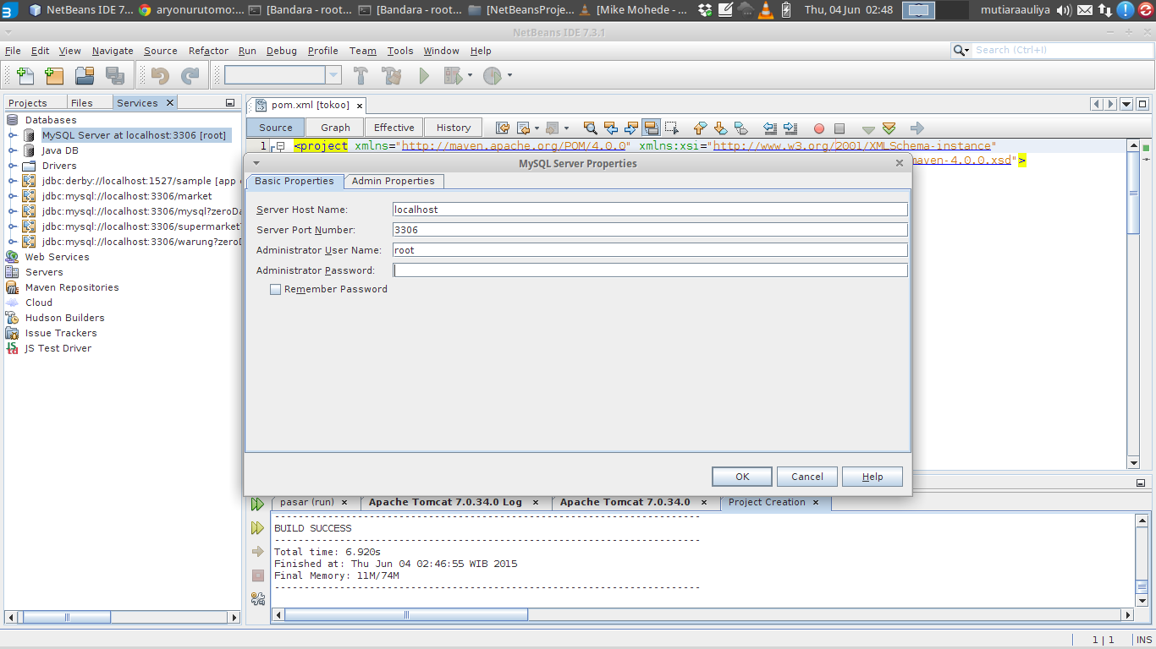Click the Redo toolbar icon
The height and width of the screenshot is (649, 1156).
pyautogui.click(x=190, y=75)
